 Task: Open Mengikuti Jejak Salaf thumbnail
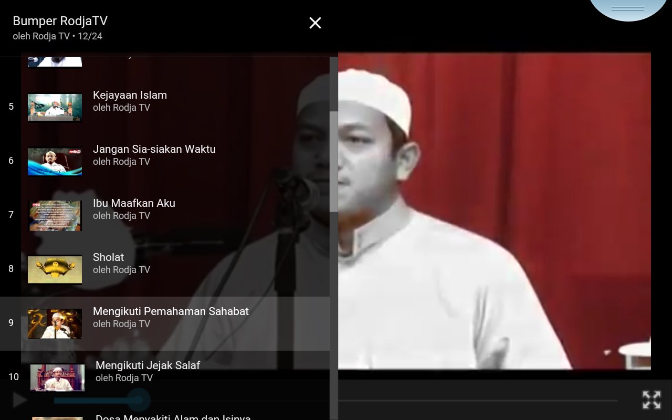(x=57, y=377)
